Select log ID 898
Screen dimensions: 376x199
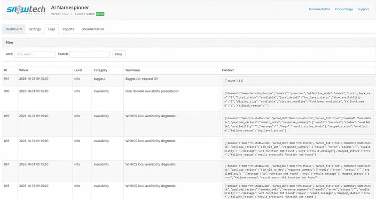click(x=7, y=141)
